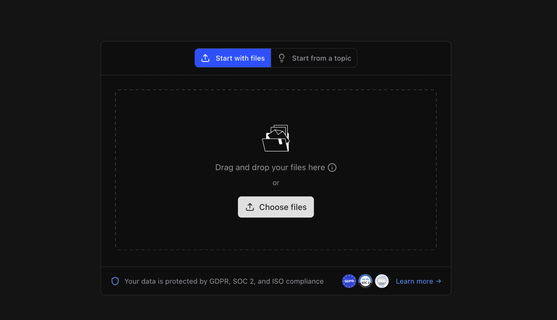Viewport: 557px width, 320px height.
Task: Click the lightbulb icon beside Start from a topic
Action: (x=281, y=58)
